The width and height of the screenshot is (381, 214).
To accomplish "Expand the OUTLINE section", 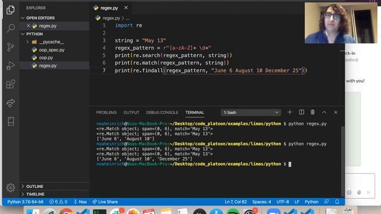I will point(35,186).
